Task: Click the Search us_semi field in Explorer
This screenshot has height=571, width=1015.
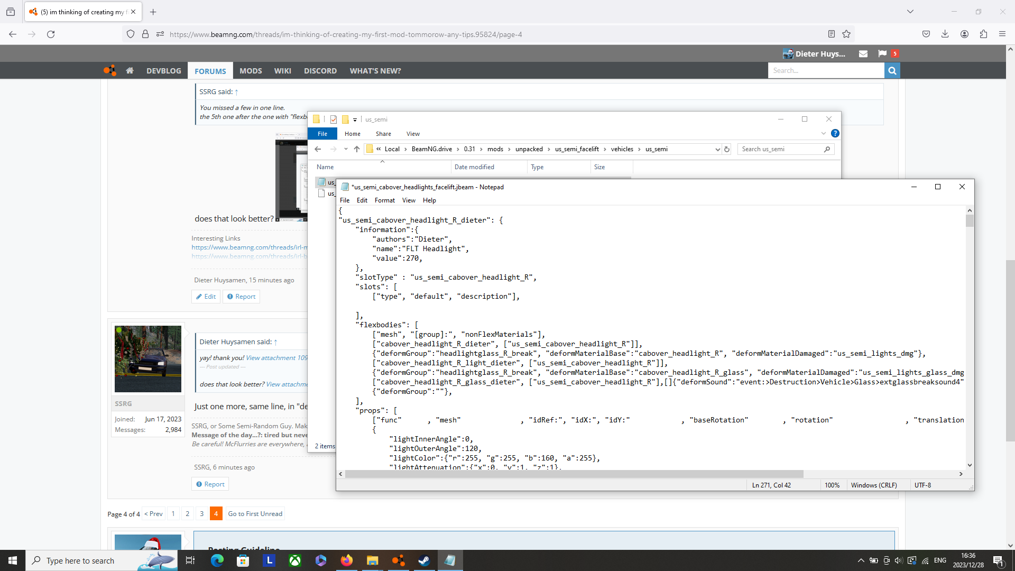Action: (x=786, y=149)
